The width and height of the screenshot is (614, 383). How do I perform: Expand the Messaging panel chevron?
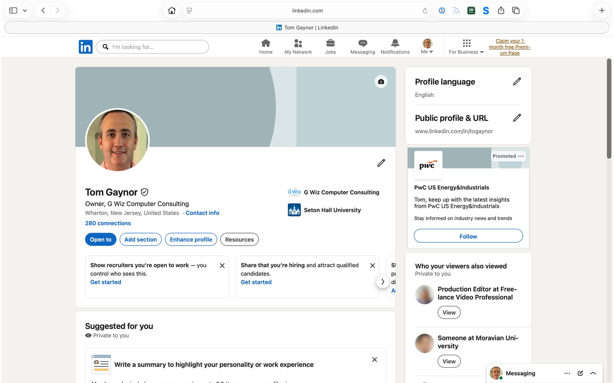point(593,373)
